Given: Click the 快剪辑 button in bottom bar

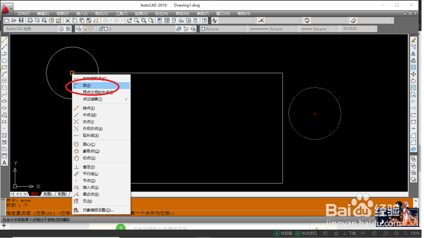Looking at the screenshot, I should 283,233.
